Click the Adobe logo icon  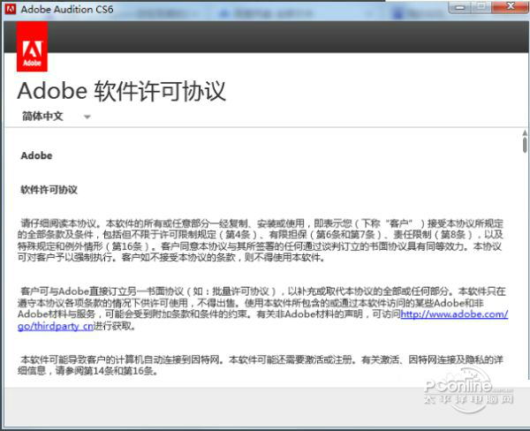32,46
